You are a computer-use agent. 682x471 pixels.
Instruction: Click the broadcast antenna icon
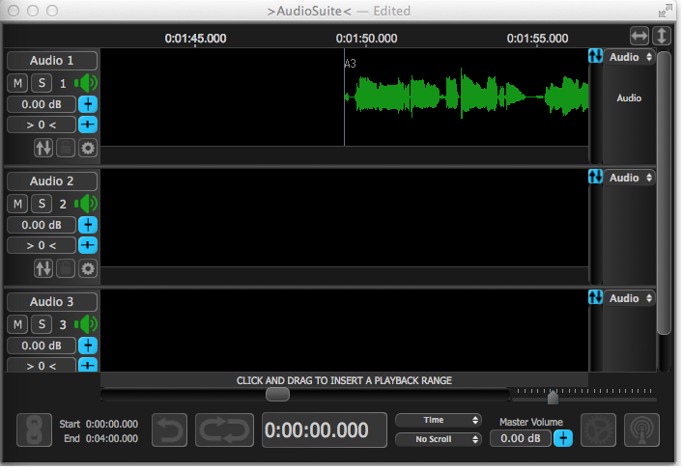coord(641,430)
